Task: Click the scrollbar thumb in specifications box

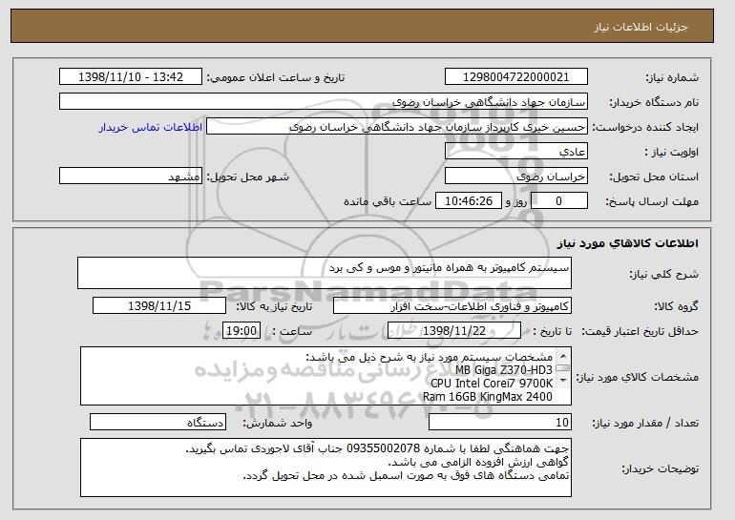Action: pyautogui.click(x=563, y=368)
